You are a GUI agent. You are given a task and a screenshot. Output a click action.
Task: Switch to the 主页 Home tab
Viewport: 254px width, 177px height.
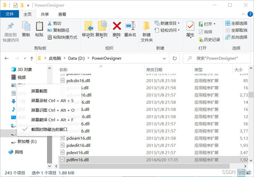(x=28, y=14)
